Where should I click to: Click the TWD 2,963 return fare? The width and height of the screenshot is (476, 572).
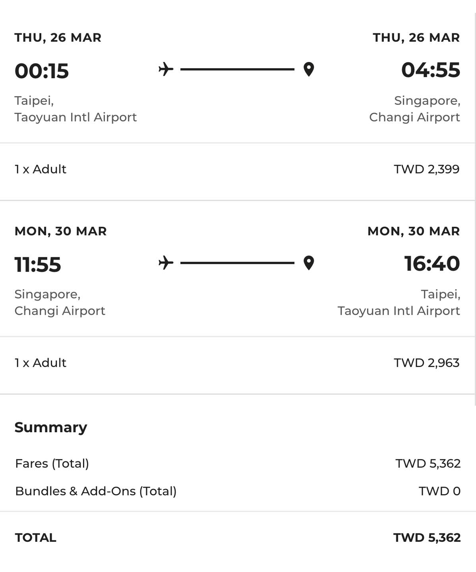[x=426, y=363]
